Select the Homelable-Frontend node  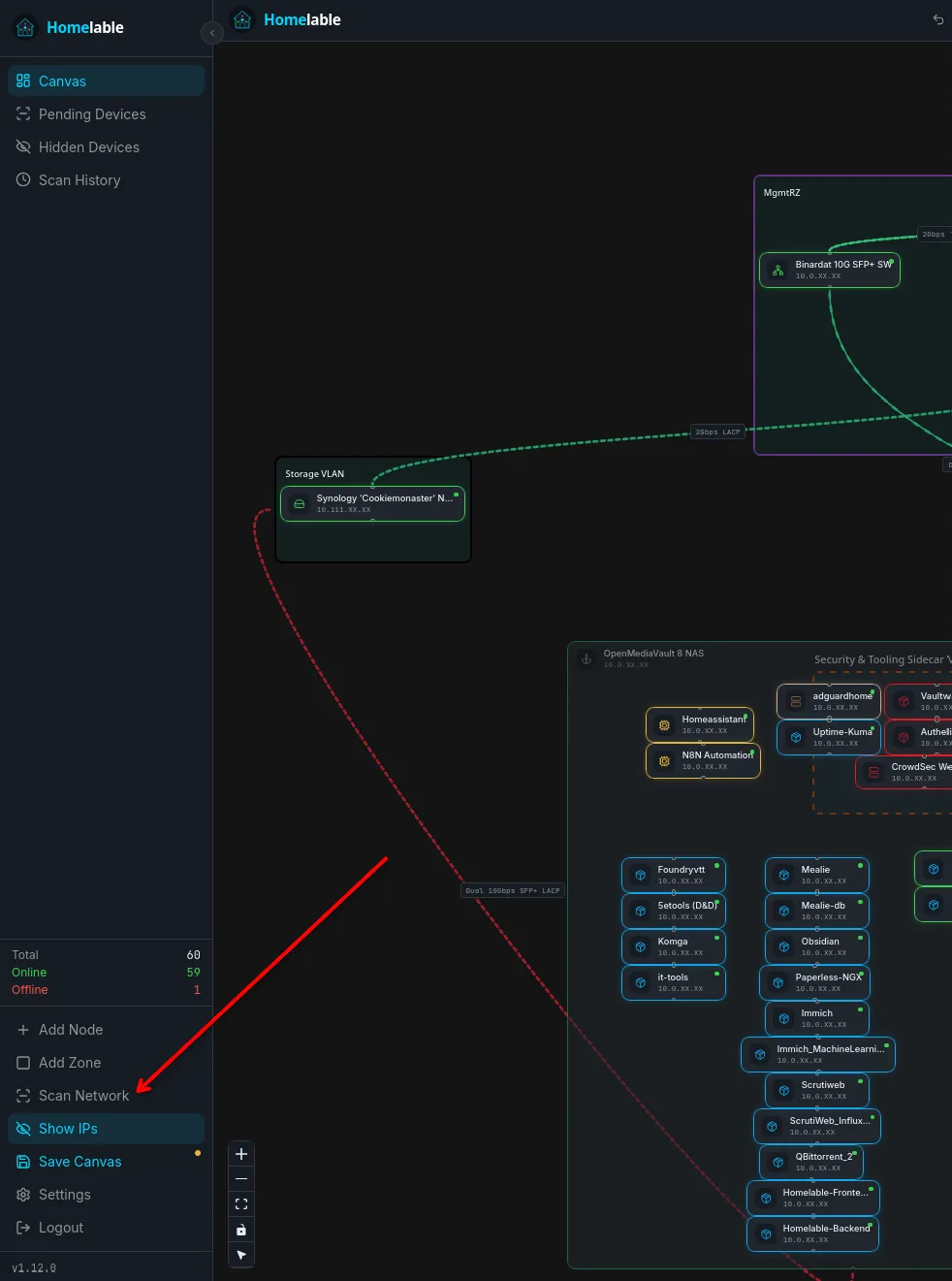point(813,1198)
